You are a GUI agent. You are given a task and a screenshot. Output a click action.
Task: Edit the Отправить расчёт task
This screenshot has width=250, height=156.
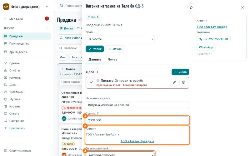pos(174,82)
